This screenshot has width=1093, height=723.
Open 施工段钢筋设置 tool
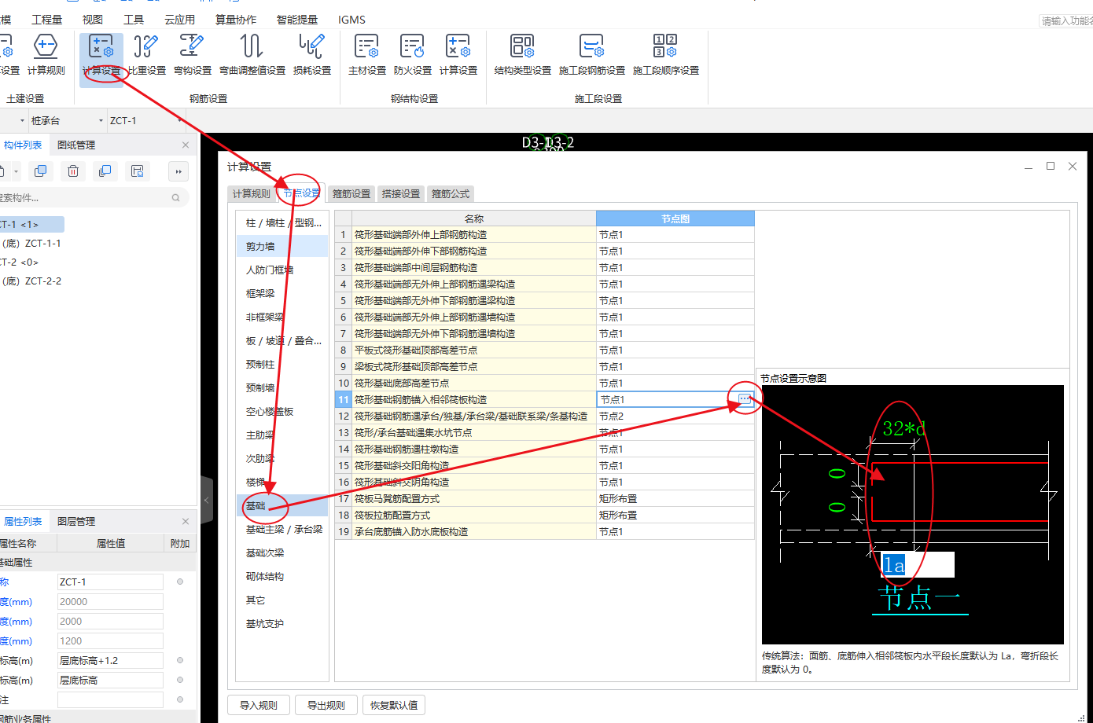point(591,55)
